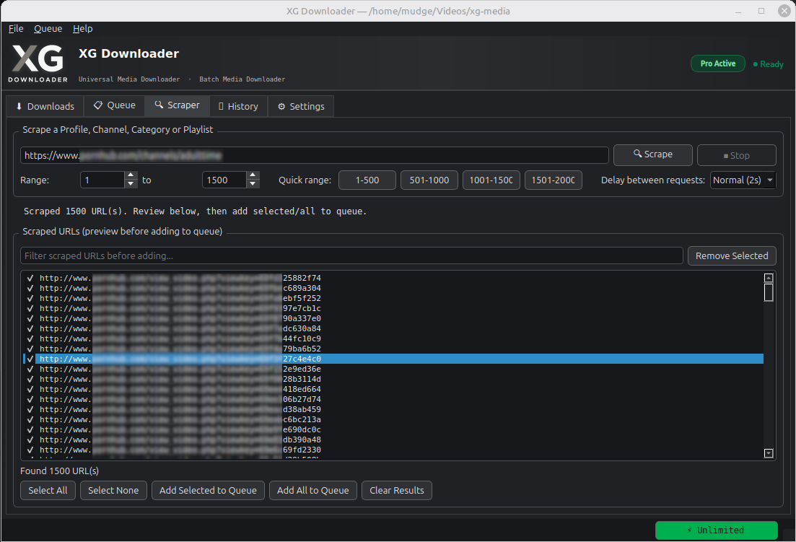Click the green Unlimited button
This screenshot has width=796, height=542.
[x=717, y=530]
